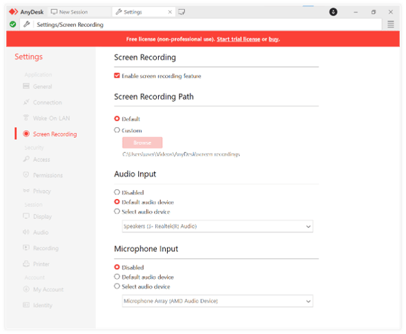This screenshot has width=406, height=334.
Task: Select Default audio device under Audio Input
Action: (x=117, y=202)
